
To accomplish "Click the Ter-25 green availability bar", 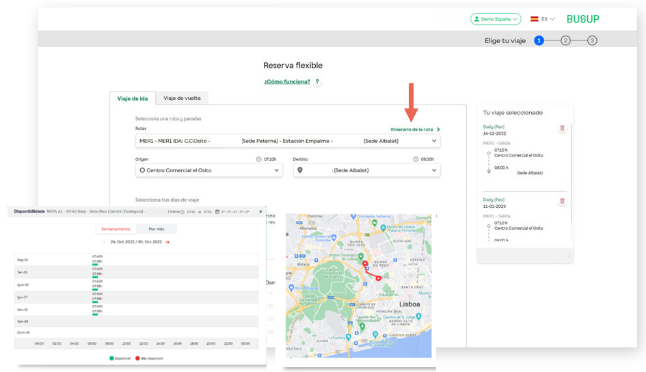I will [x=95, y=277].
